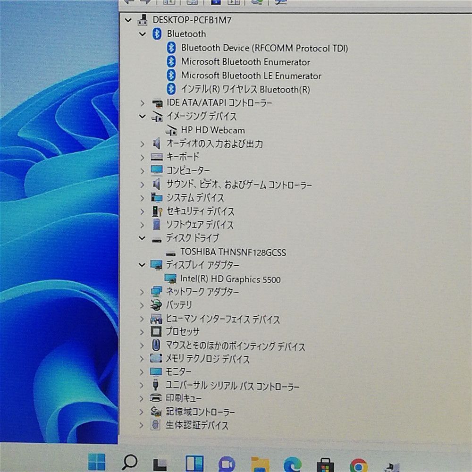Select Intel(R) HD Graphics 5500 adapter
Image resolution: width=472 pixels, height=472 pixels.
click(230, 279)
